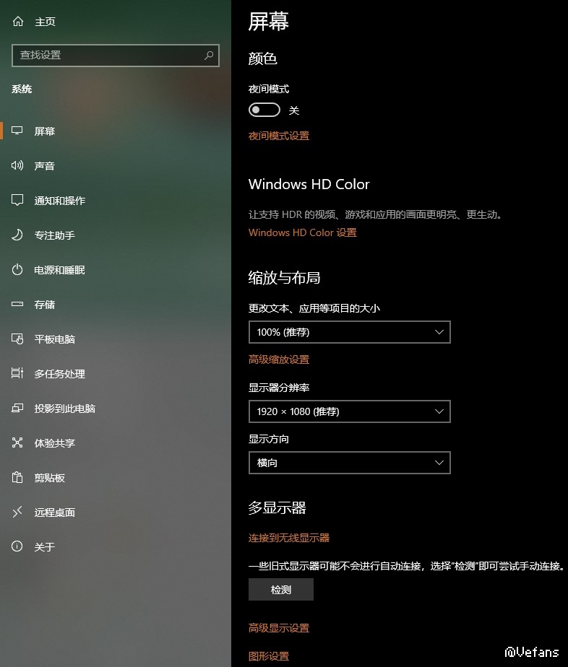The image size is (568, 667).
Task: Open Advanced scaling settings (高级缩放设置) link
Action: pyautogui.click(x=279, y=359)
